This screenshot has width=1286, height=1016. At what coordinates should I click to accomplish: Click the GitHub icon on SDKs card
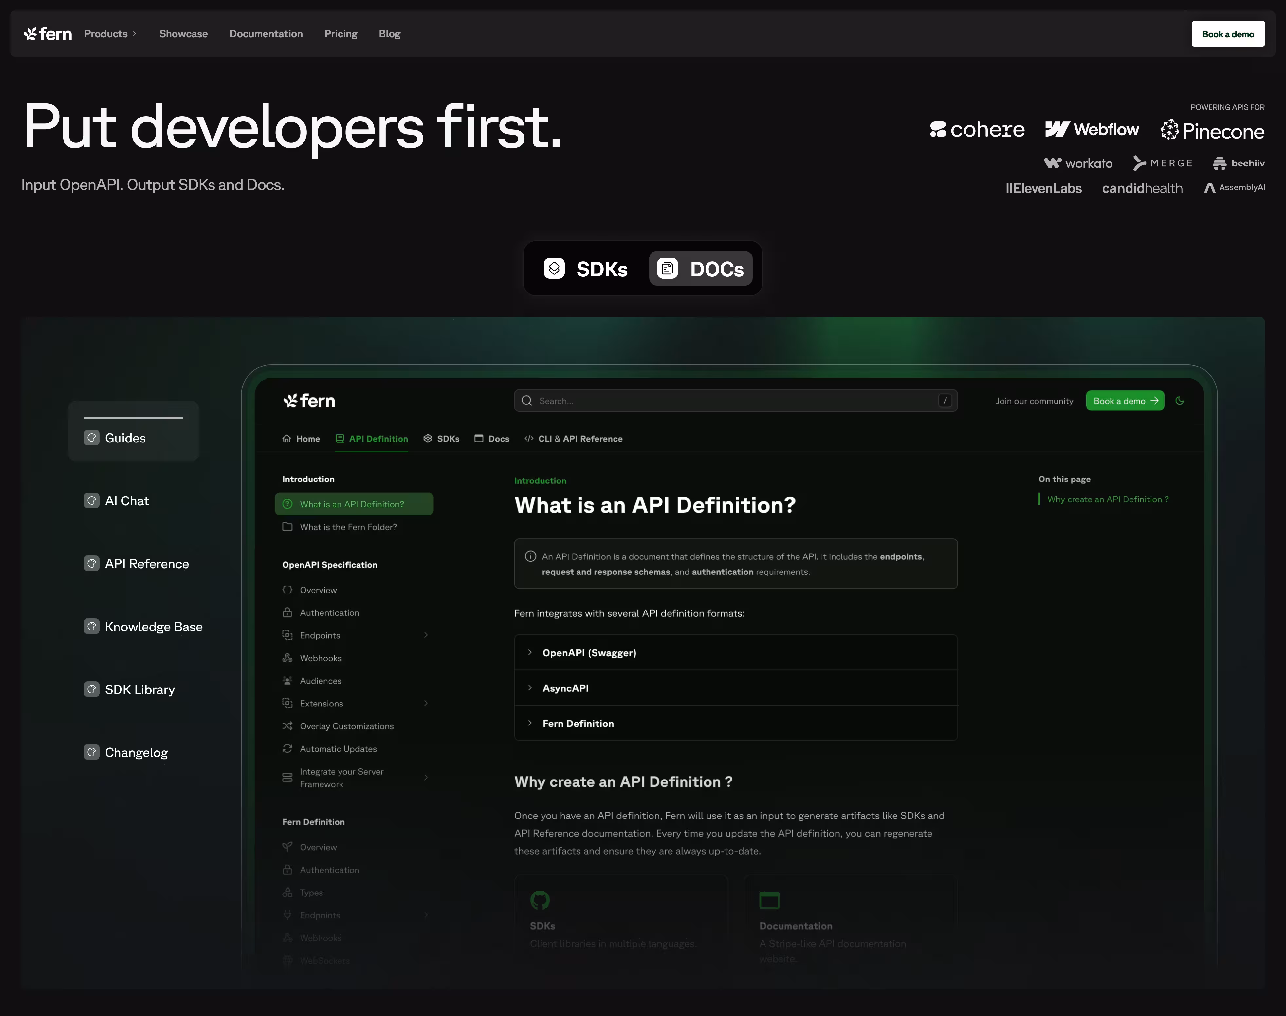(x=540, y=900)
